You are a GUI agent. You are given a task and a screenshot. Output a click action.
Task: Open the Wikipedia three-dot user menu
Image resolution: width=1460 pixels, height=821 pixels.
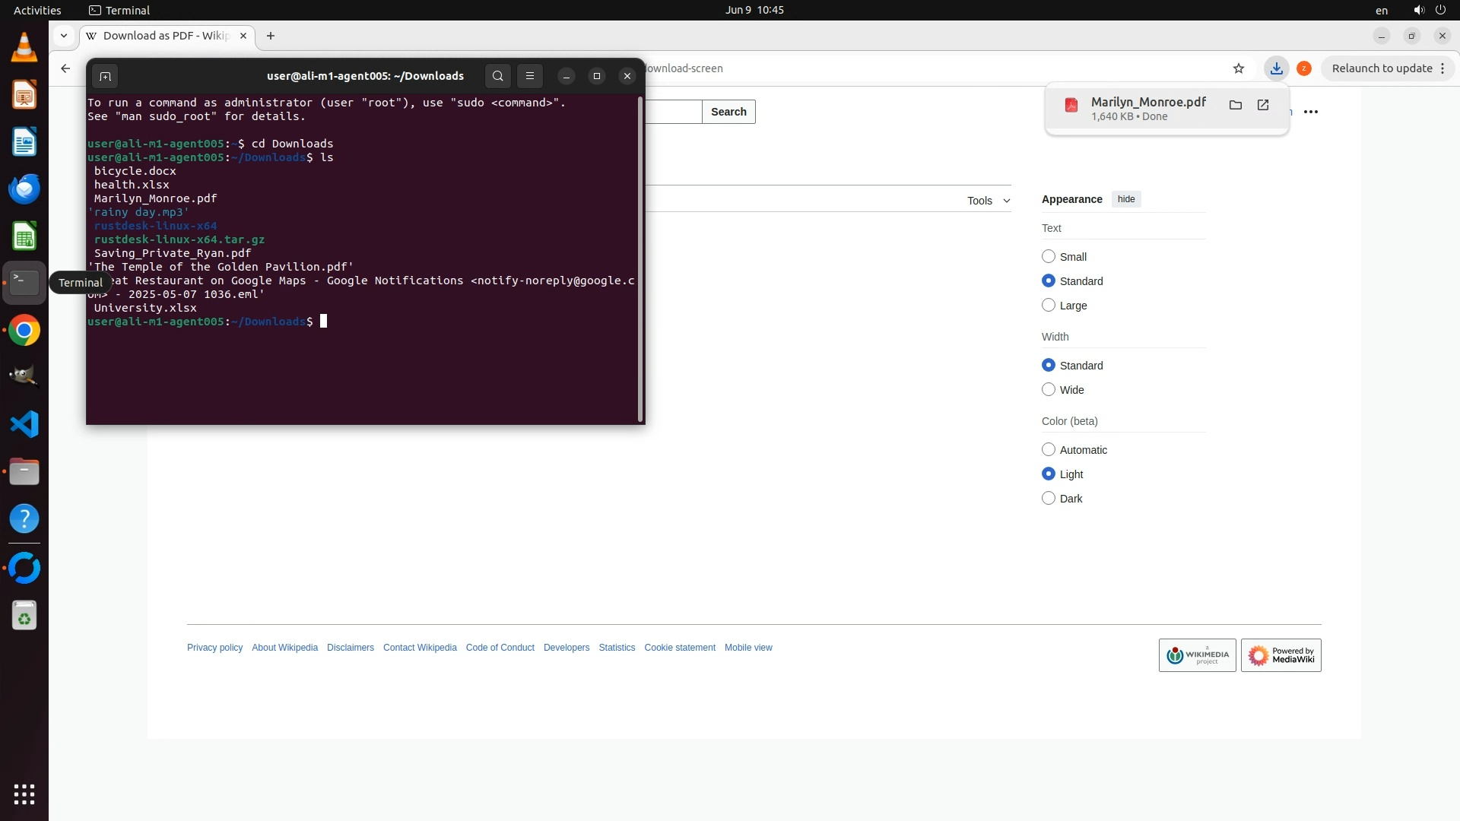[x=1310, y=112]
